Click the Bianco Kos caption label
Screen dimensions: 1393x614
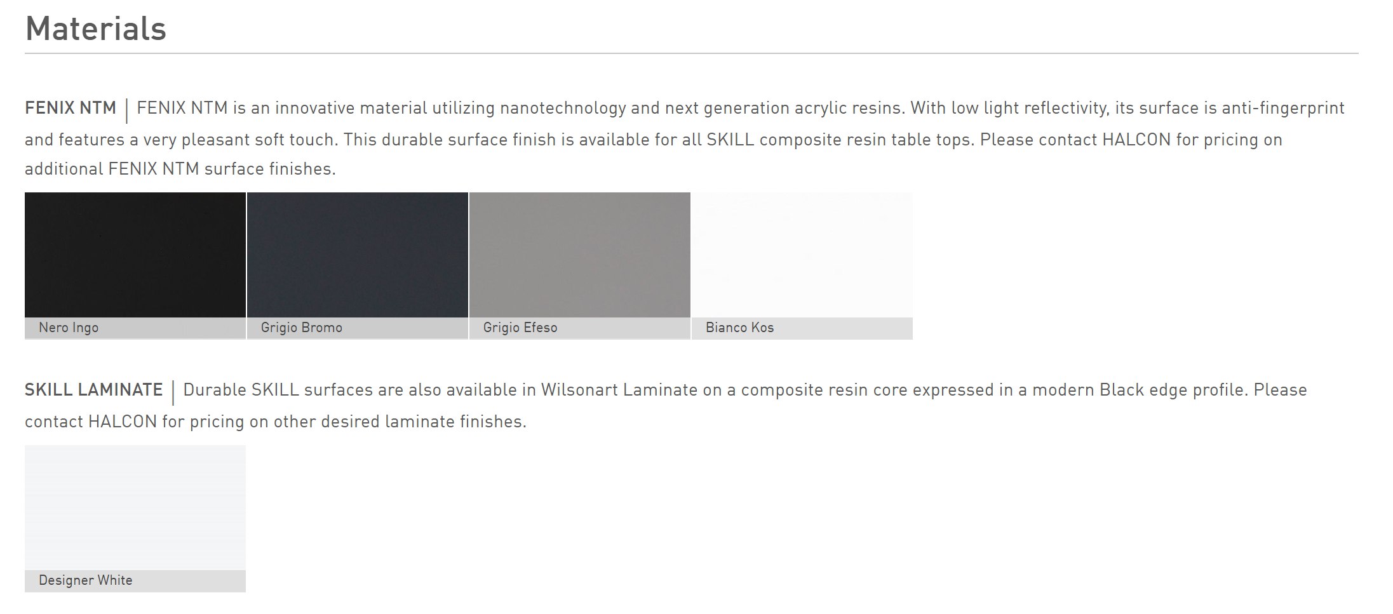coord(740,328)
